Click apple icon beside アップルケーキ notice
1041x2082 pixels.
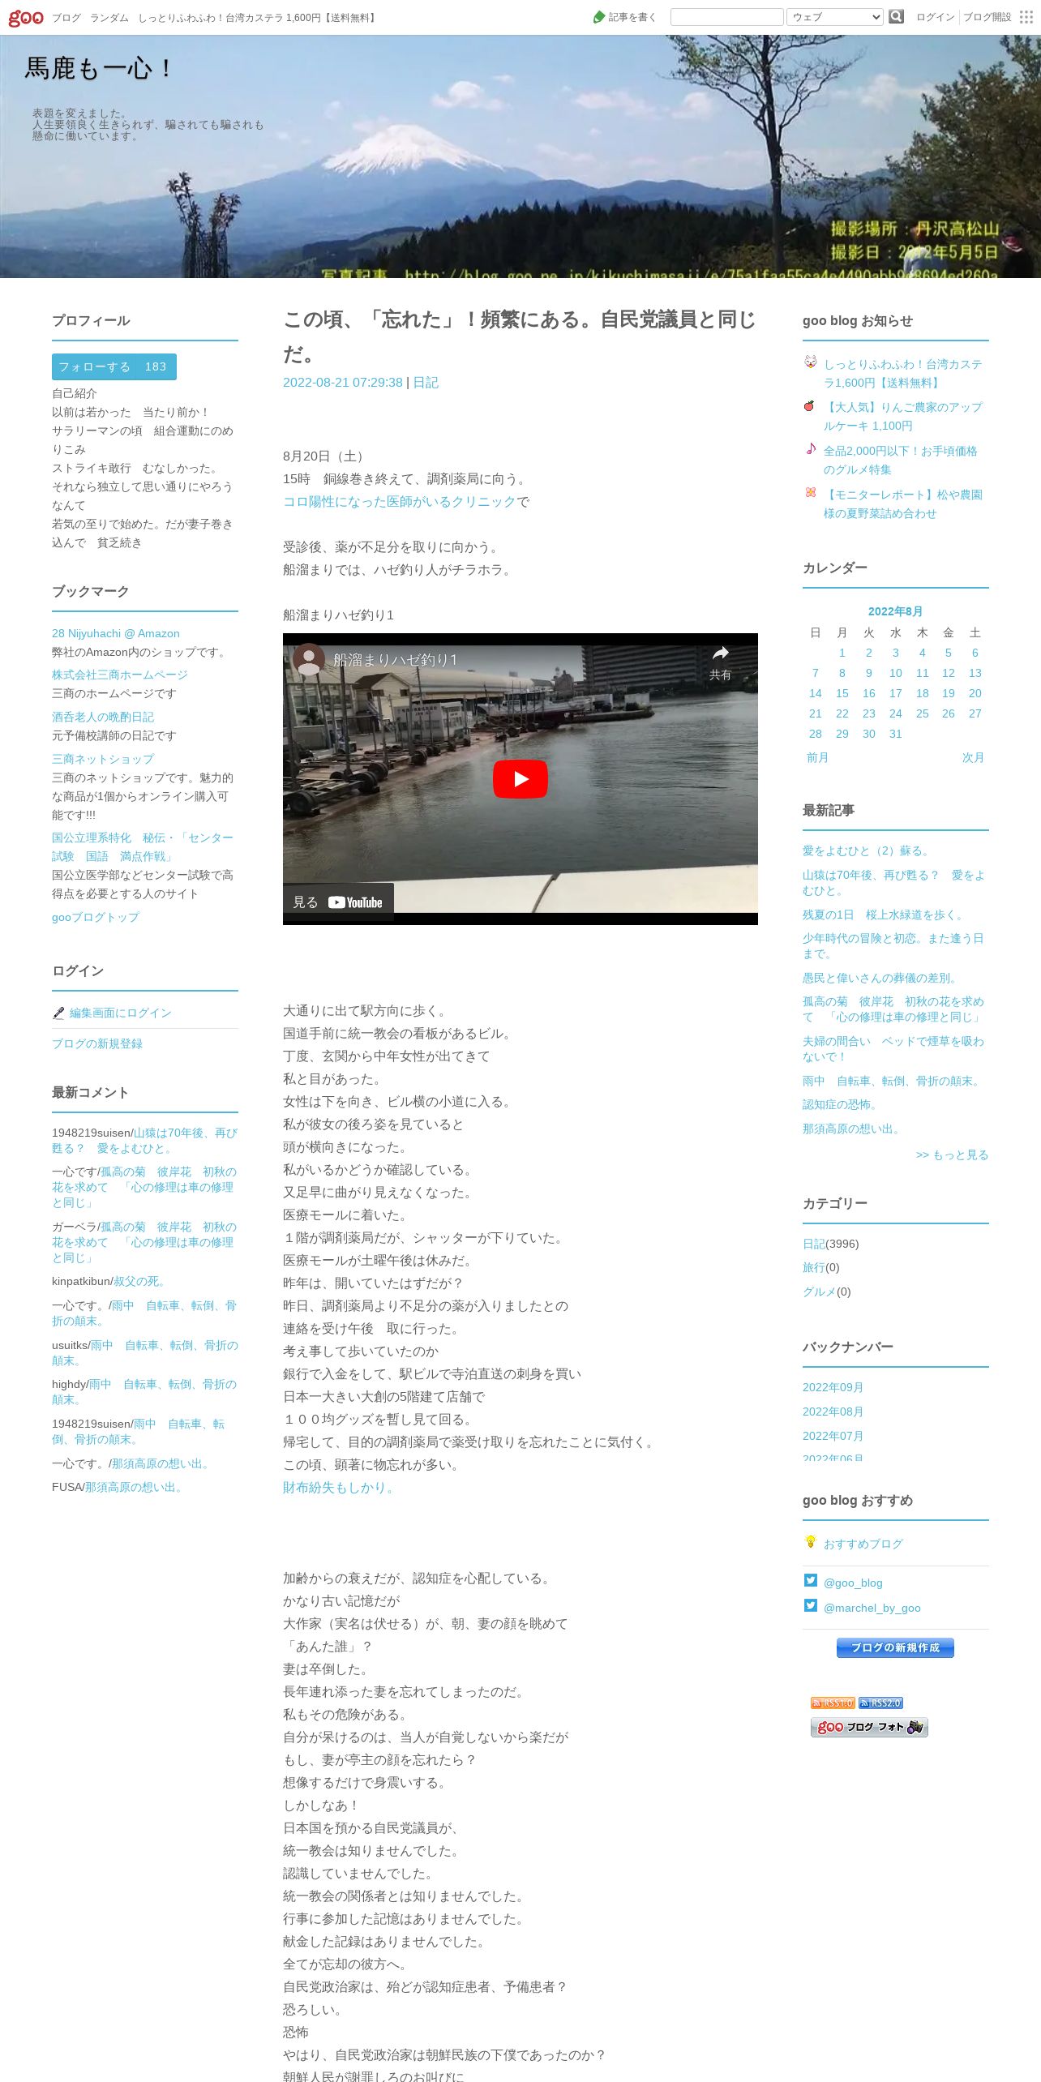pos(809,405)
